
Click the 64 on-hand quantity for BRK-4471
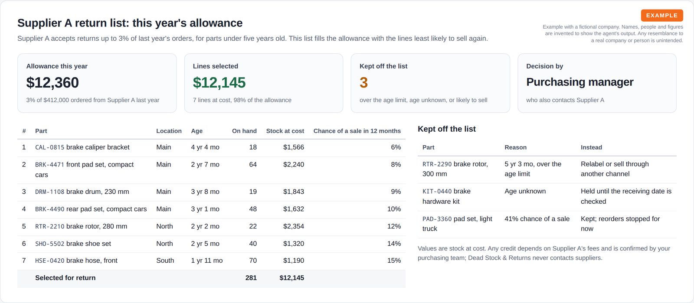(253, 165)
